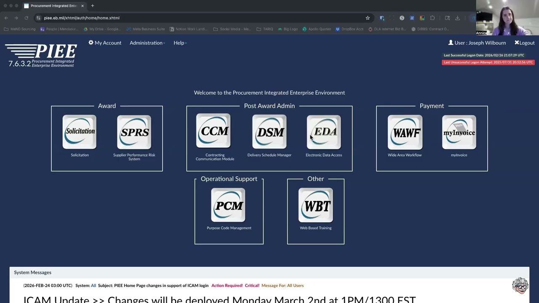Screen dimensions: 539x303
Task: Go back using the browser back arrow
Action: (x=6, y=18)
